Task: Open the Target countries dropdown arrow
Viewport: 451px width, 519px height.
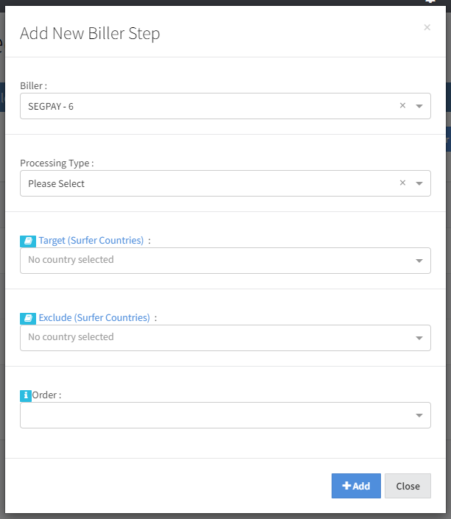Action: tap(419, 261)
